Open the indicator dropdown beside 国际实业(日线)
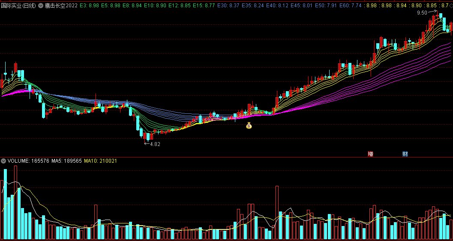453x241 pixels. (40, 6)
